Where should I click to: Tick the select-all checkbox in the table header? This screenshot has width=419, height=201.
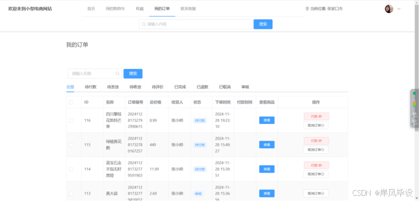point(71,103)
